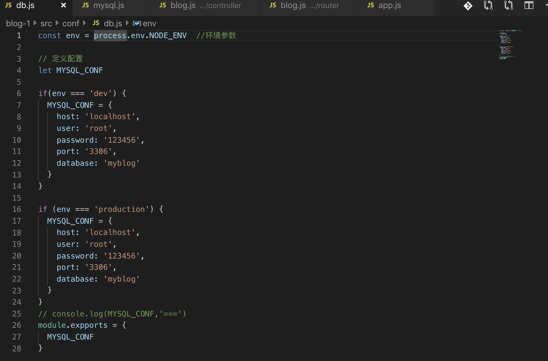Expand the arrow after db.js breadcrumb
The image size is (548, 361).
pos(127,23)
